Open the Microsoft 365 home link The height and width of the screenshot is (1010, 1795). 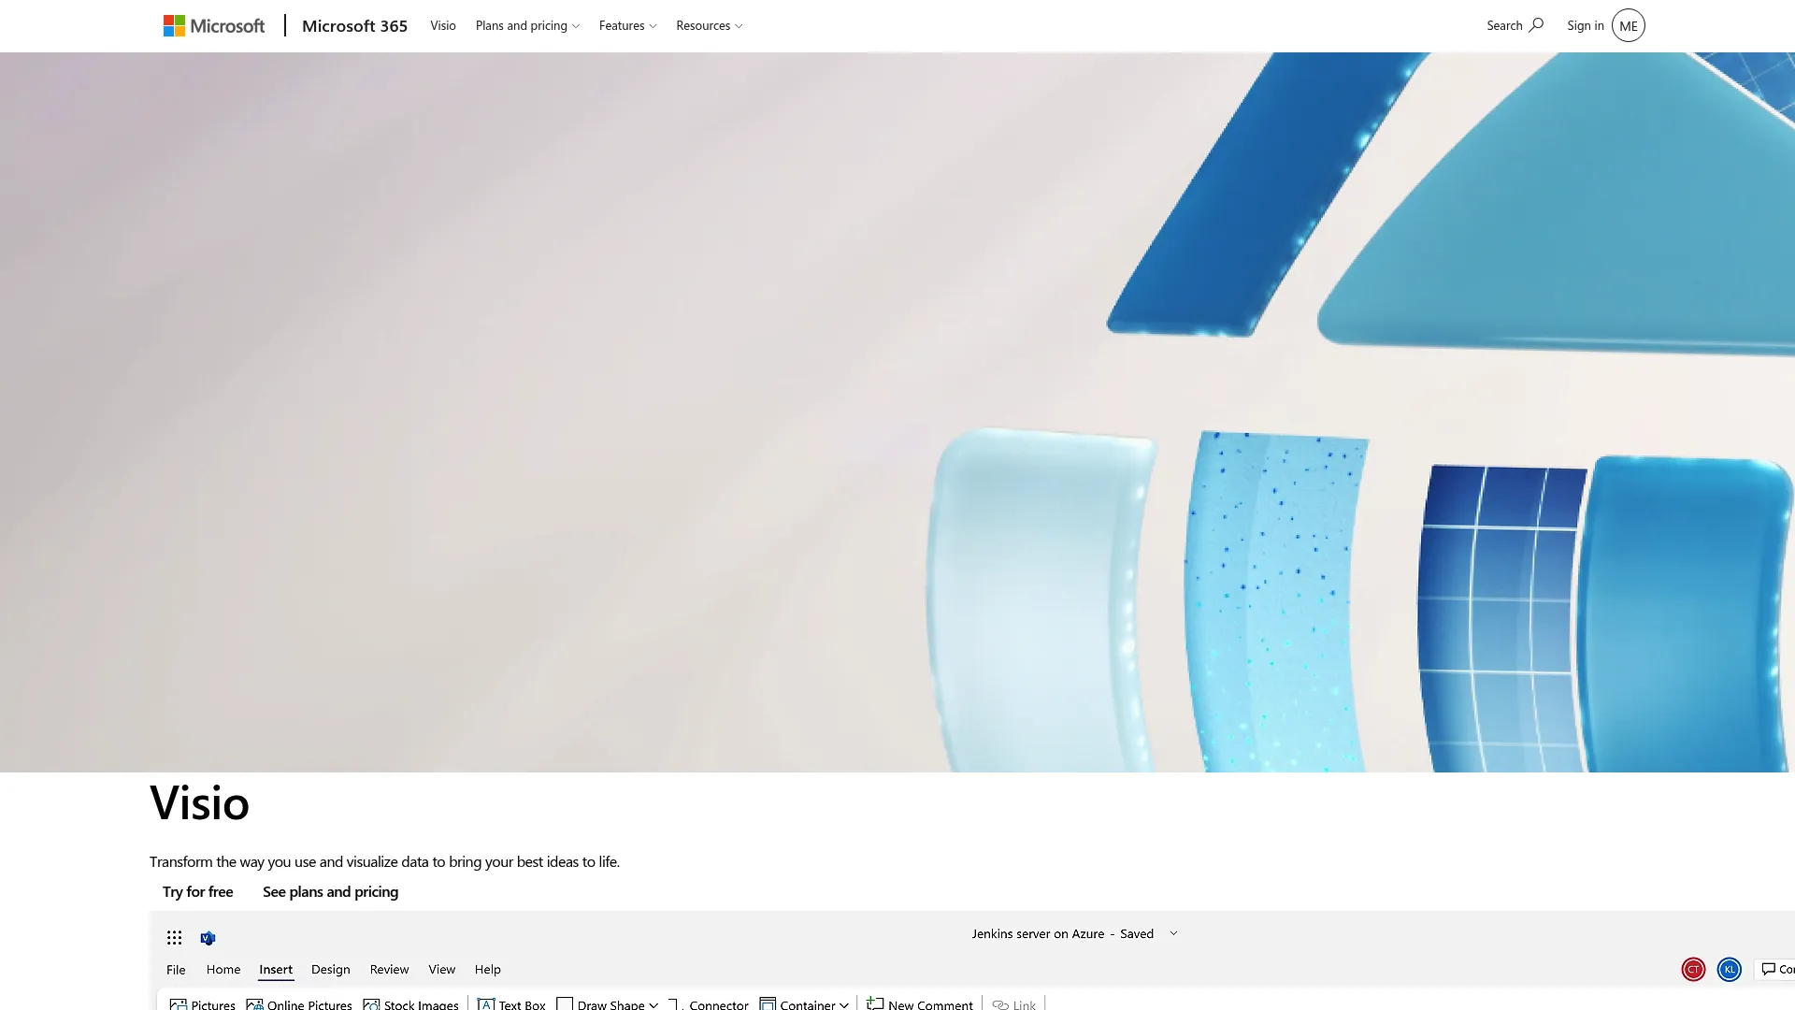[x=354, y=26]
